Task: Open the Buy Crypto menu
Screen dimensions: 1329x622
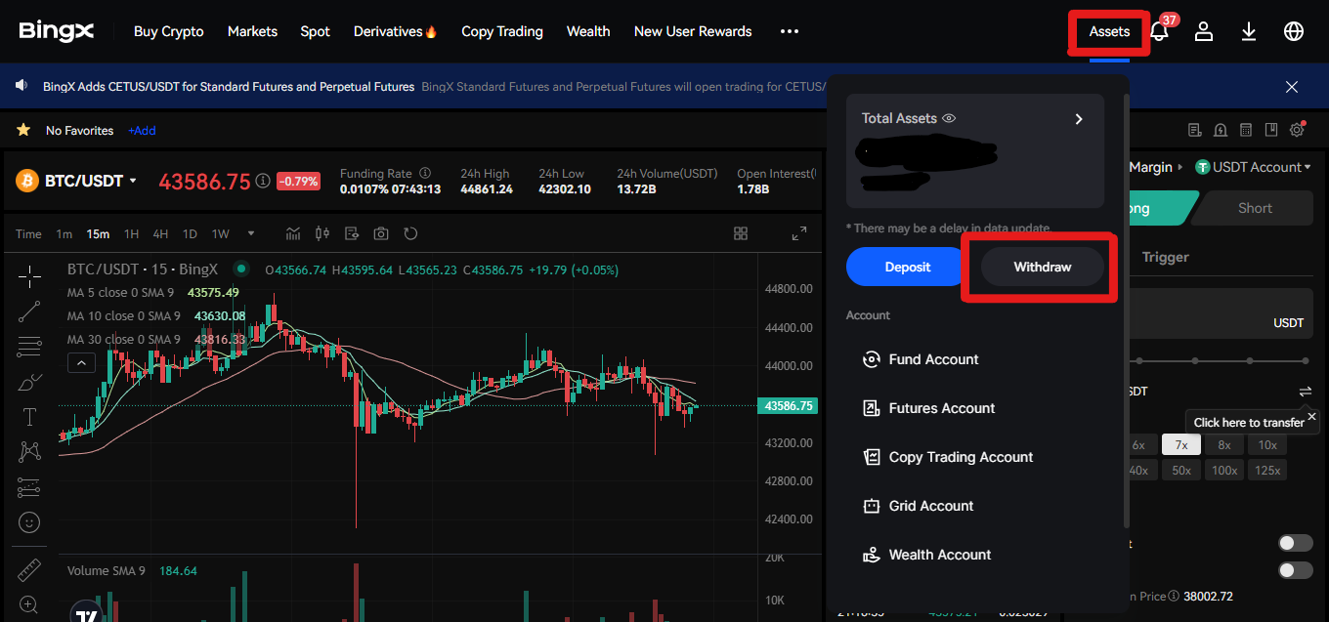Action: (169, 31)
